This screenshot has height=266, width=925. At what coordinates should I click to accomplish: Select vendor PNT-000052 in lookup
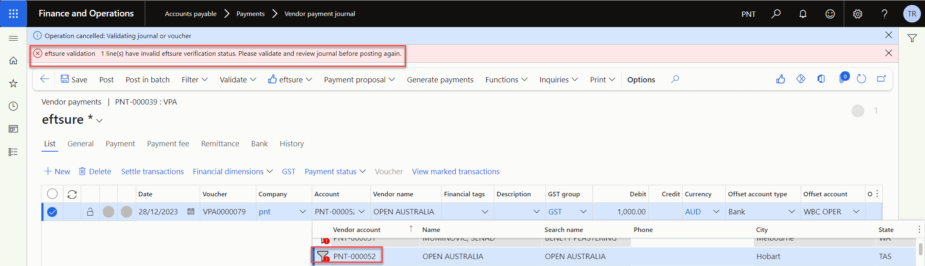click(x=354, y=256)
